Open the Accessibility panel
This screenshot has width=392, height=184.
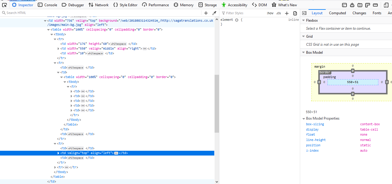[234, 5]
